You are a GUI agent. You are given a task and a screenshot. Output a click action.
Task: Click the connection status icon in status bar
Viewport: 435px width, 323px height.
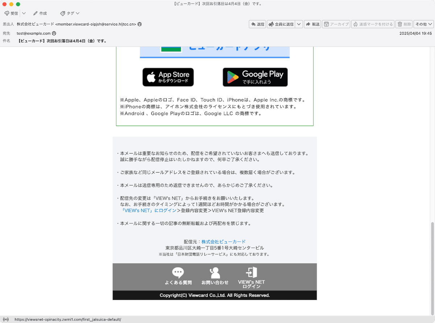(x=5, y=319)
